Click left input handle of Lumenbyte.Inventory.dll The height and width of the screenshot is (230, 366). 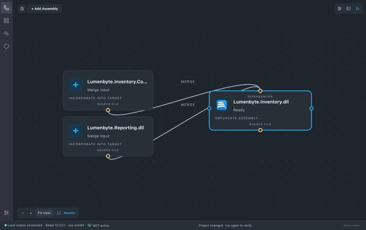(209, 109)
